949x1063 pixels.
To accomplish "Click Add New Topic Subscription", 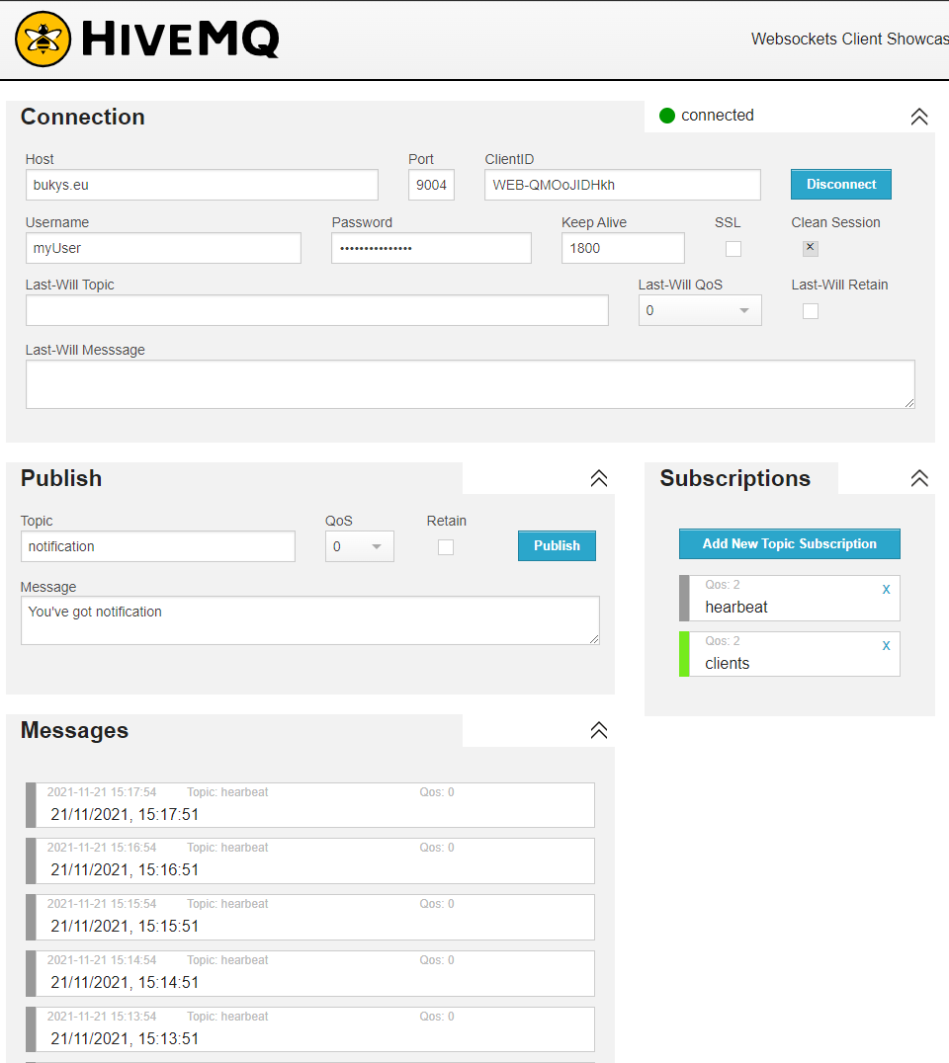I will point(789,544).
